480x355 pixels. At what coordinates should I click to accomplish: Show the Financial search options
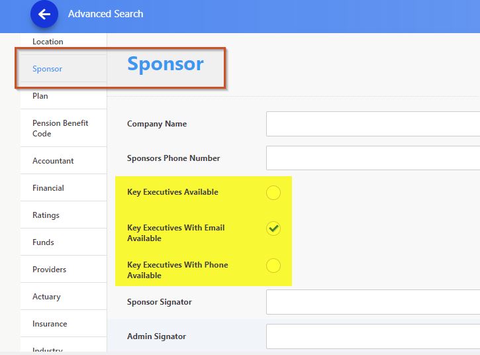point(48,188)
